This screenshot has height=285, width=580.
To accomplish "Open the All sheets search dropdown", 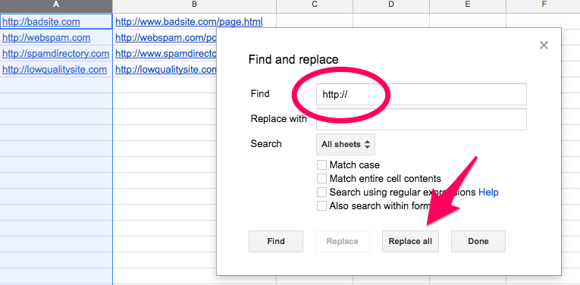I will [x=346, y=144].
